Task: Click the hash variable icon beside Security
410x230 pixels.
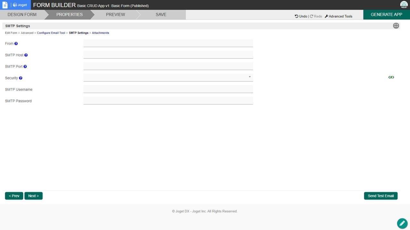Action: pos(391,77)
